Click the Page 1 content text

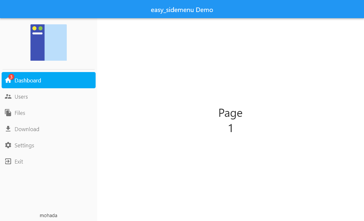click(x=230, y=121)
